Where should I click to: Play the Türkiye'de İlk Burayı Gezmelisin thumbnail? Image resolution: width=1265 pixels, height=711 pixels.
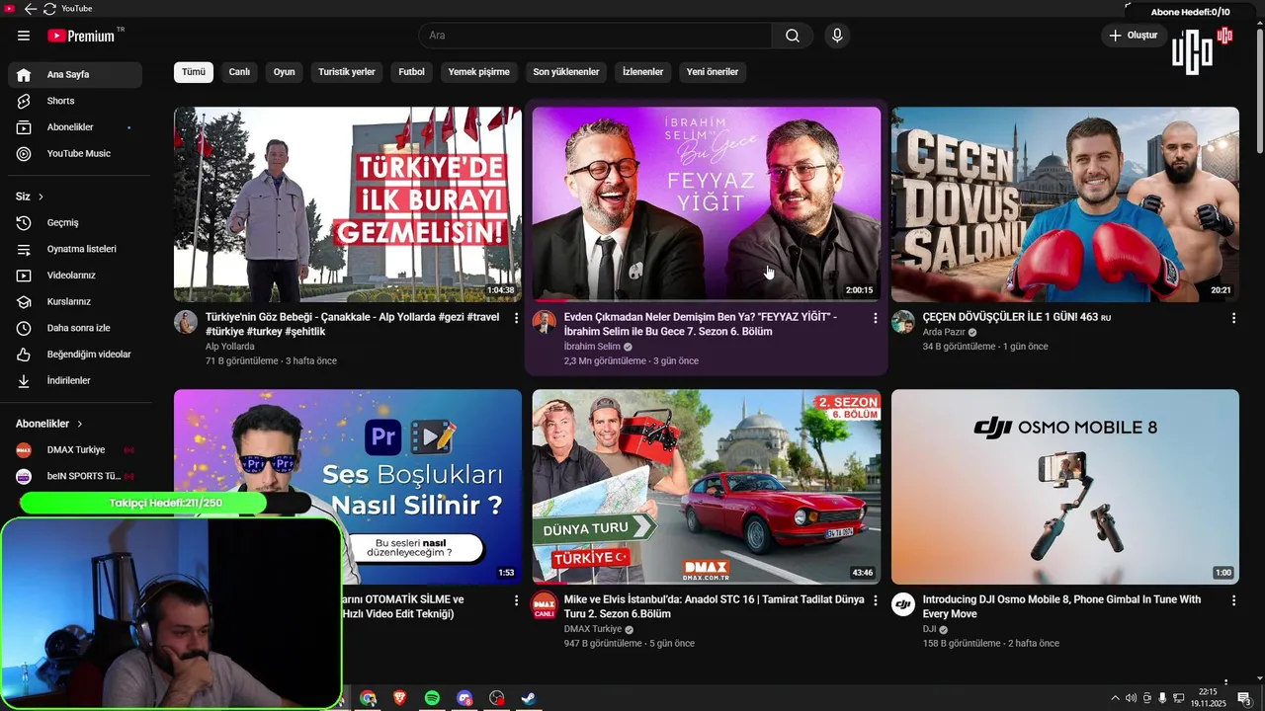coord(348,204)
